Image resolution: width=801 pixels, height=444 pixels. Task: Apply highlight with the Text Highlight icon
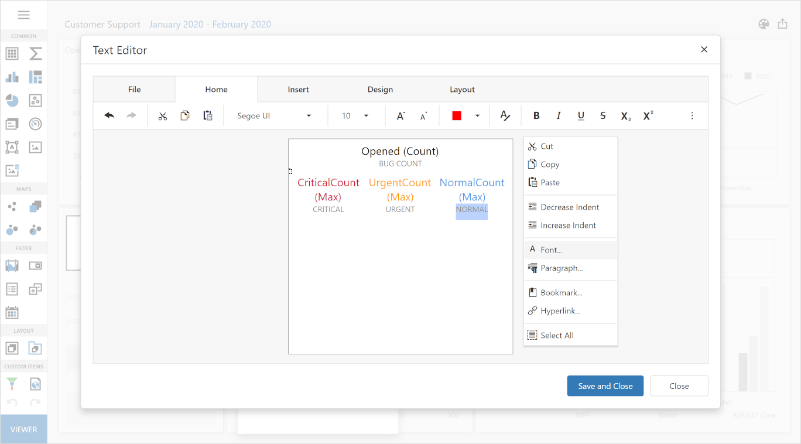(505, 115)
